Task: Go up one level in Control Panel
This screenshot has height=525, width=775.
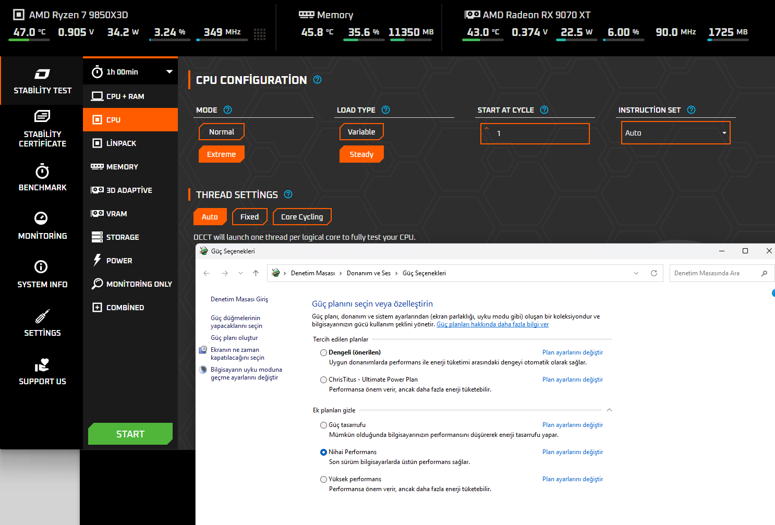Action: pyautogui.click(x=256, y=273)
